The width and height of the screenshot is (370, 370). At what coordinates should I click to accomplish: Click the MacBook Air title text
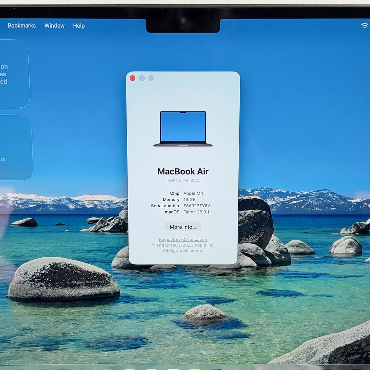click(x=183, y=171)
